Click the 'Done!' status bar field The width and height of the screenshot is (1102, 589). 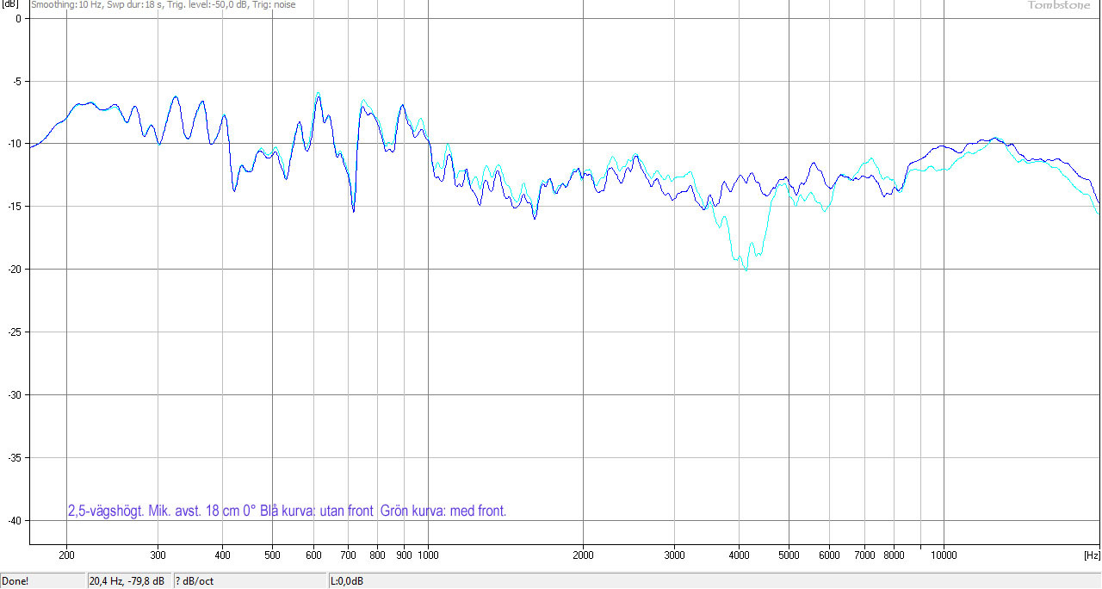(x=15, y=581)
